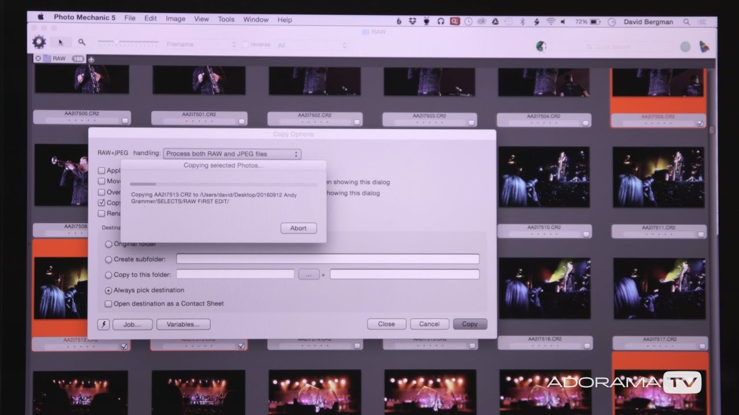739x415 pixels.
Task: Open the Image menu
Action: coord(176,18)
